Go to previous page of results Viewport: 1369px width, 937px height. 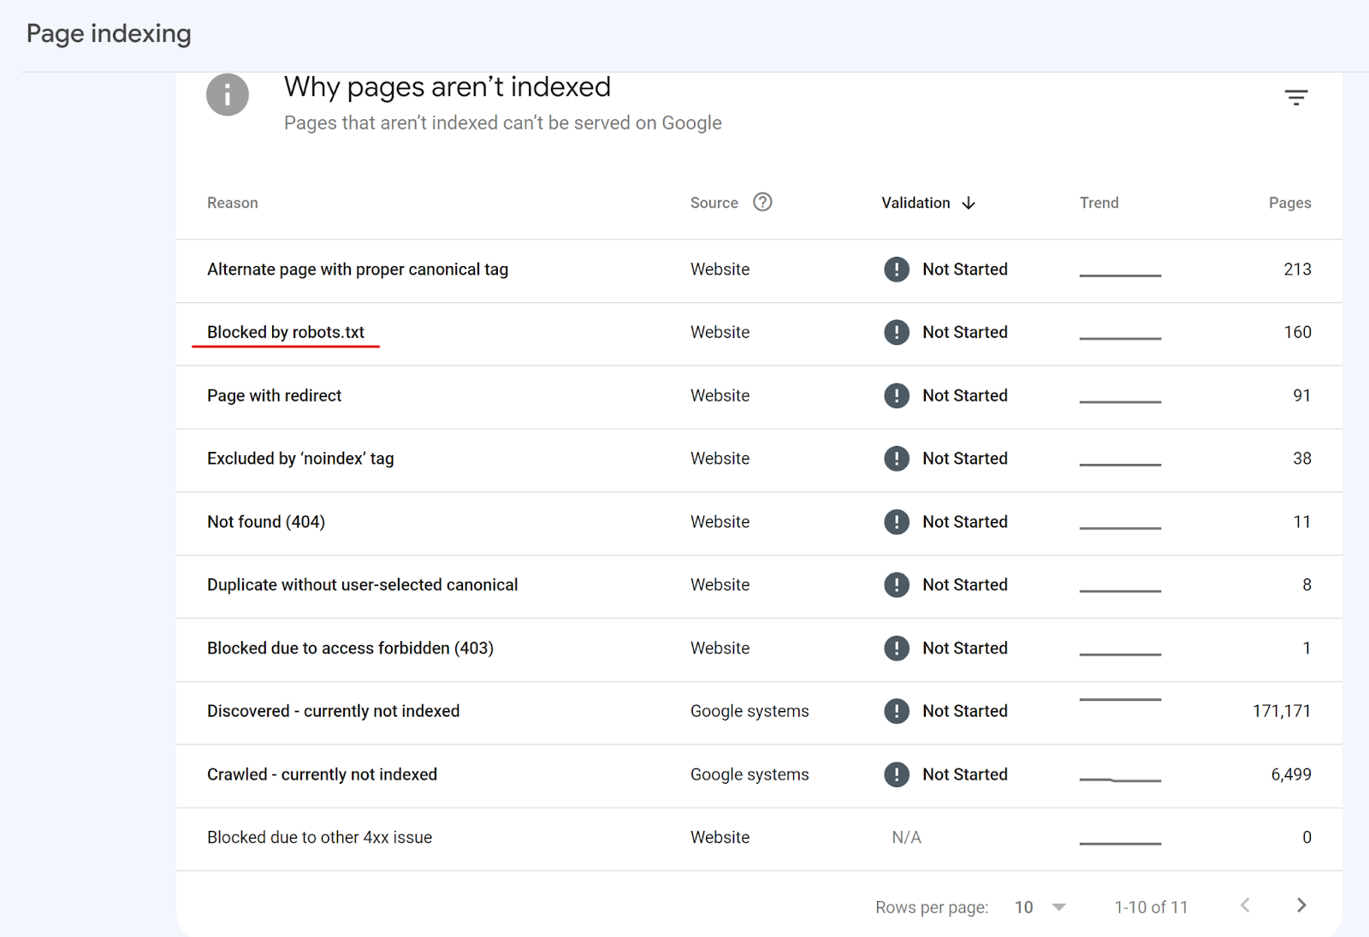click(1245, 905)
